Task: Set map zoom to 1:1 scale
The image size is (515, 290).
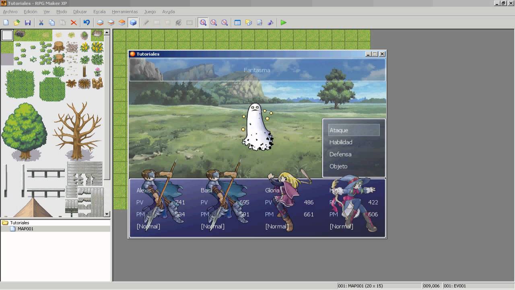Action: pos(203,23)
